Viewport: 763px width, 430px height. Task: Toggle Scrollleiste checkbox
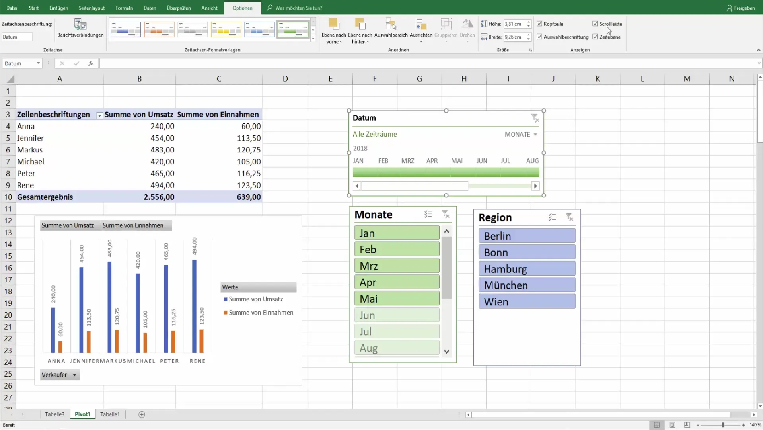point(595,24)
